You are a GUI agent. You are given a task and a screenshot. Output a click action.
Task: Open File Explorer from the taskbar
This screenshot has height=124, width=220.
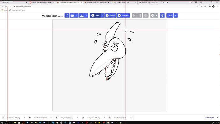coord(15,123)
